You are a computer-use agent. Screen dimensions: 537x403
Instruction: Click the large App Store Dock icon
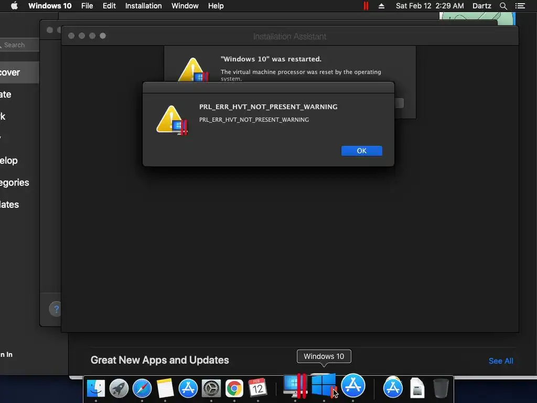tap(353, 386)
